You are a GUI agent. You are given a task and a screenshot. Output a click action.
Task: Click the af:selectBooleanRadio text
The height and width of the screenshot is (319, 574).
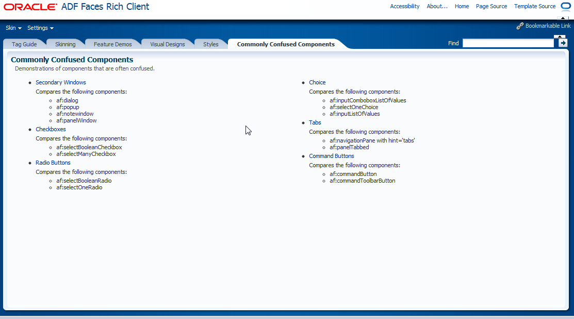pos(84,181)
